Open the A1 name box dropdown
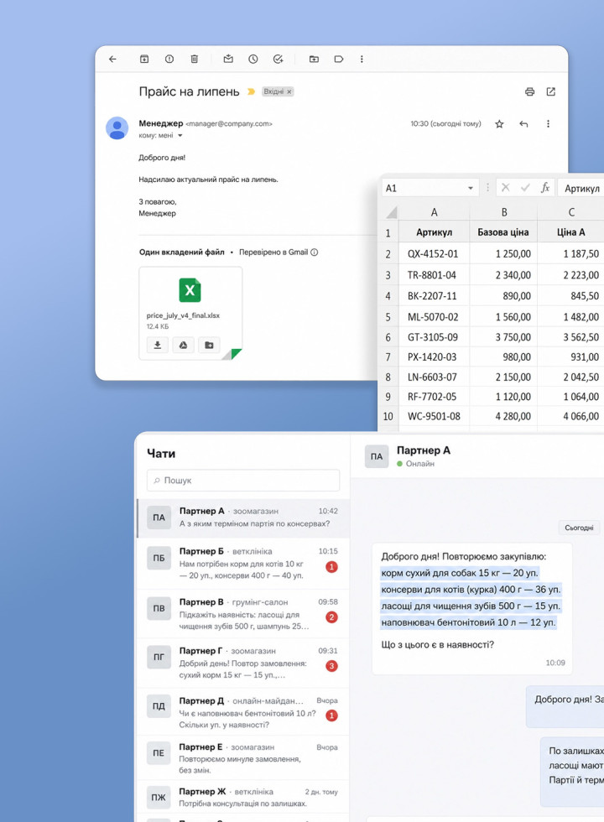This screenshot has width=604, height=822. point(471,188)
